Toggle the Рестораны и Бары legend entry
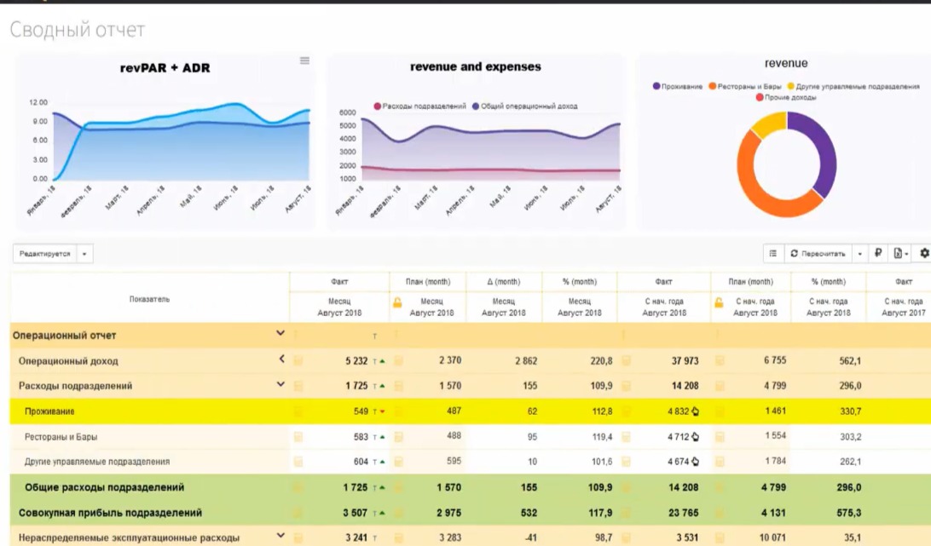Viewport: 931px width, 546px height. point(744,86)
